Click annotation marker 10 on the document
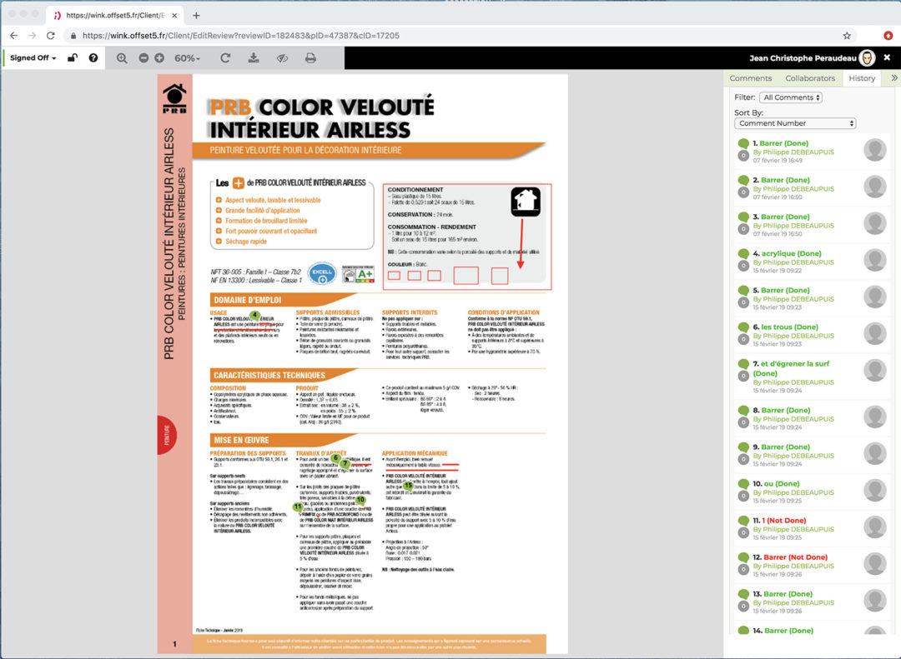This screenshot has width=901, height=659. click(x=360, y=500)
